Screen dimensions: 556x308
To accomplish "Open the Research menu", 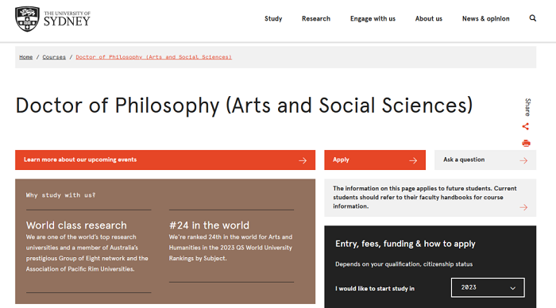I will click(x=316, y=18).
